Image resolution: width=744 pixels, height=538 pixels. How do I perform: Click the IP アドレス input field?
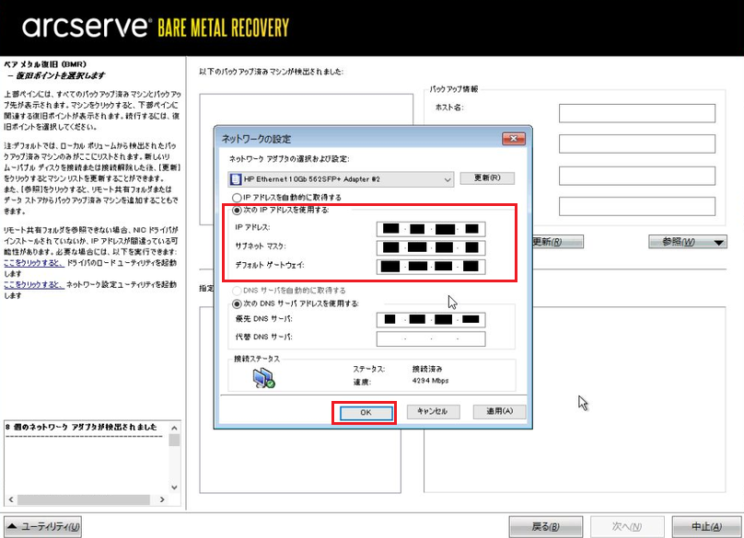coord(431,229)
